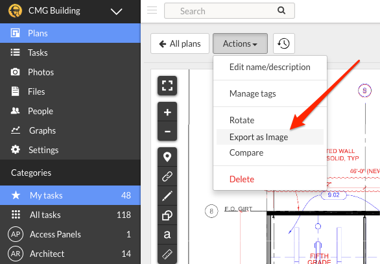Select the ruler measurement tool
380x264 pixels.
(167, 254)
